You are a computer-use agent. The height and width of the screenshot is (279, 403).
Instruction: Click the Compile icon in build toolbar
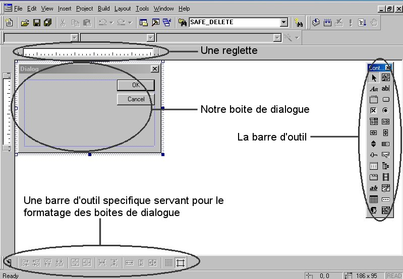(316, 23)
